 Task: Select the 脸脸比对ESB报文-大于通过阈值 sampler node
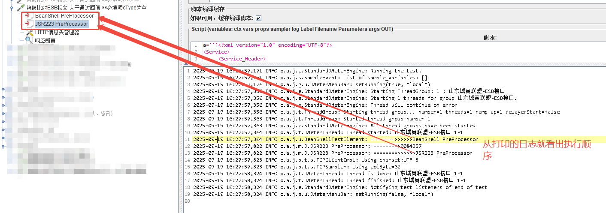(x=86, y=8)
